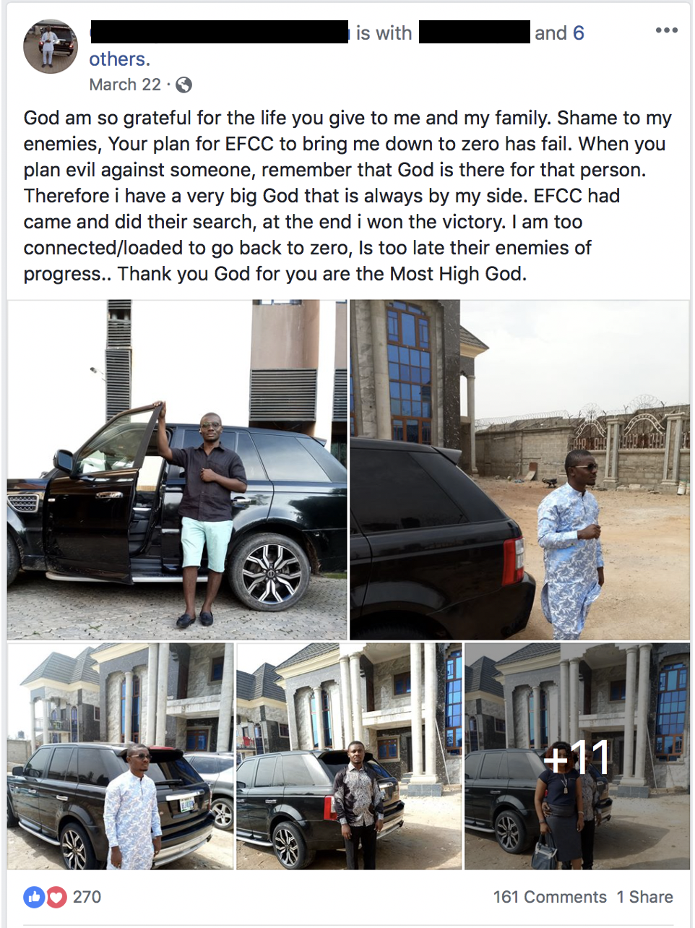Open bottom-middle photo with patterned shirt man
Image resolution: width=695 pixels, height=928 pixels.
click(349, 756)
